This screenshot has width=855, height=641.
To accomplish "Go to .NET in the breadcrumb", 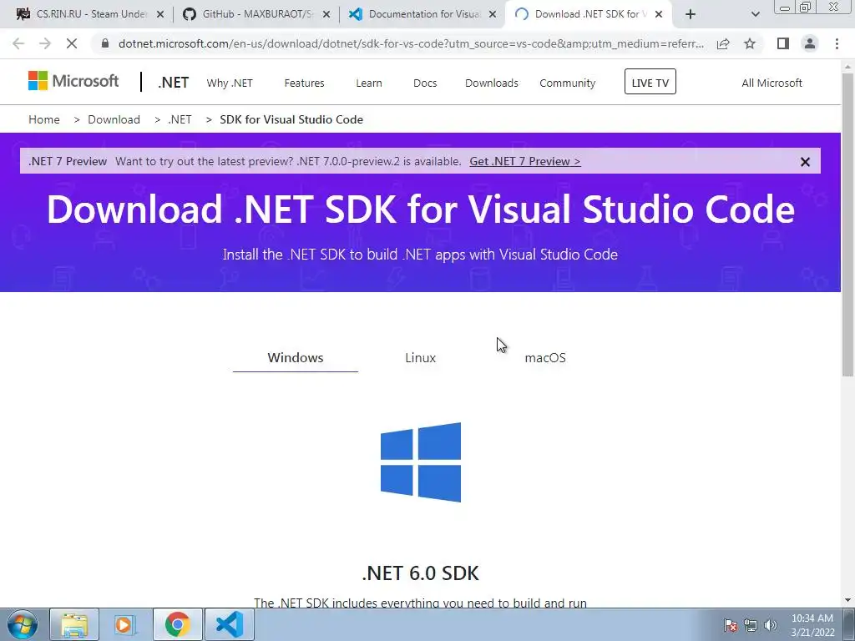I will click(x=180, y=119).
